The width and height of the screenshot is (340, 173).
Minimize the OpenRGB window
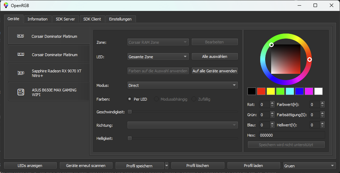tap(299, 5)
